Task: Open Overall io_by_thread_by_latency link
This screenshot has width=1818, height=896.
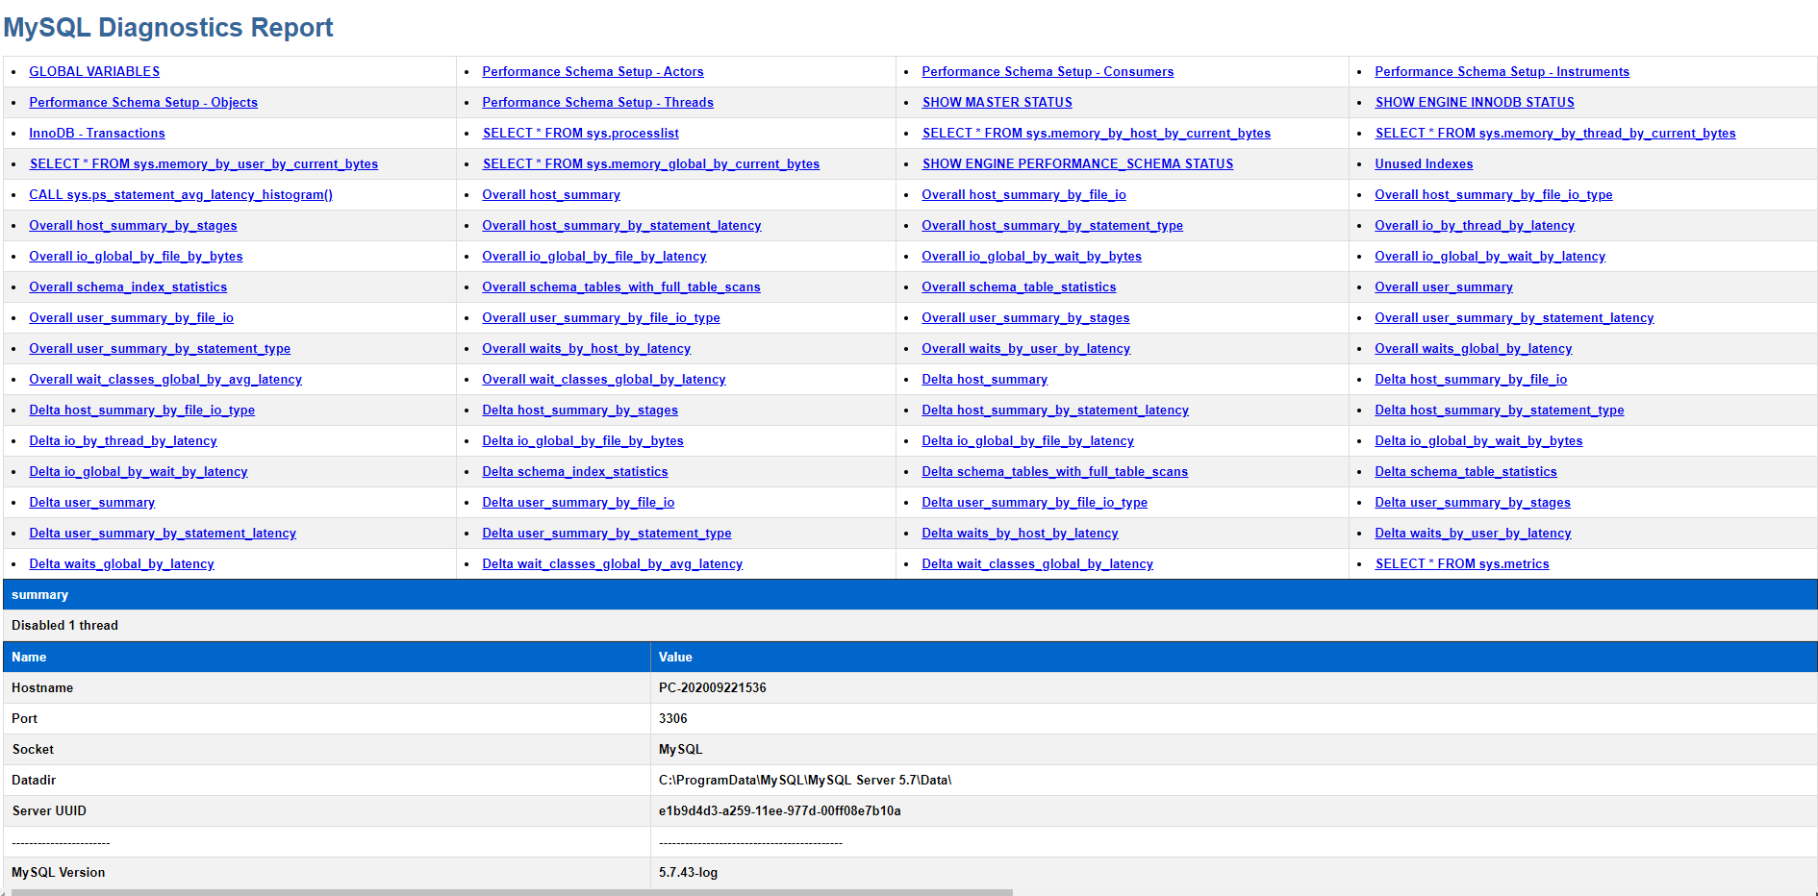Action: tap(1475, 226)
